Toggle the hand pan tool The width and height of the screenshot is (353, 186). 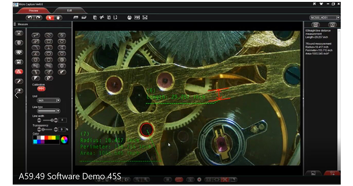pyautogui.click(x=58, y=18)
